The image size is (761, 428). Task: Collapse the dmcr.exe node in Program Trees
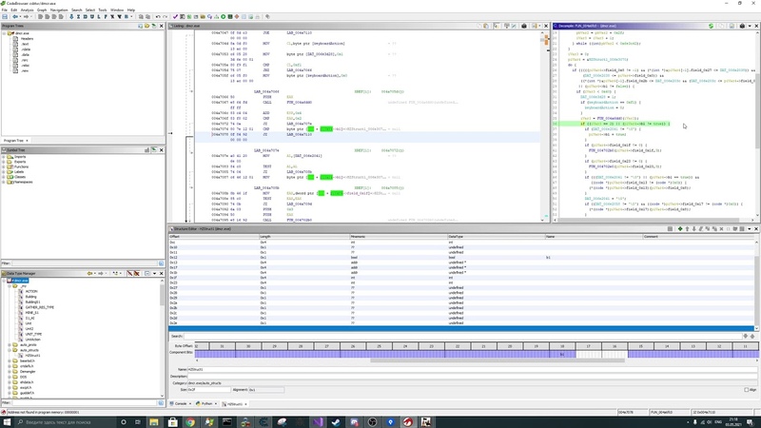[x=5, y=33]
